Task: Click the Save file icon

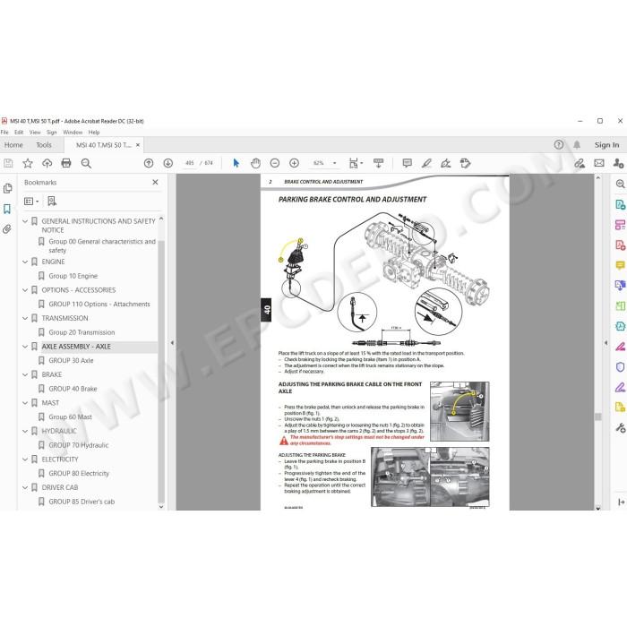Action: 8,163
